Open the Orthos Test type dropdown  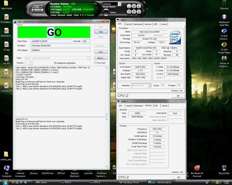[89, 58]
